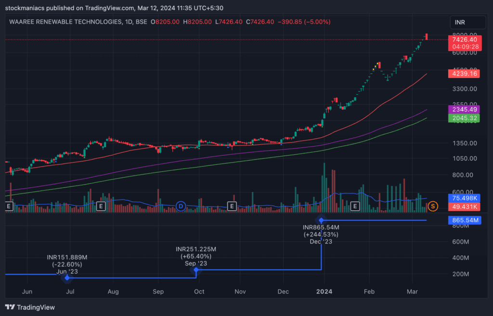
Task: Open the E earnings marker near late January
Action: 355,206
